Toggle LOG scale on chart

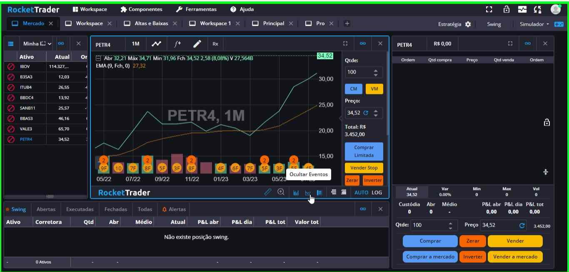[377, 193]
